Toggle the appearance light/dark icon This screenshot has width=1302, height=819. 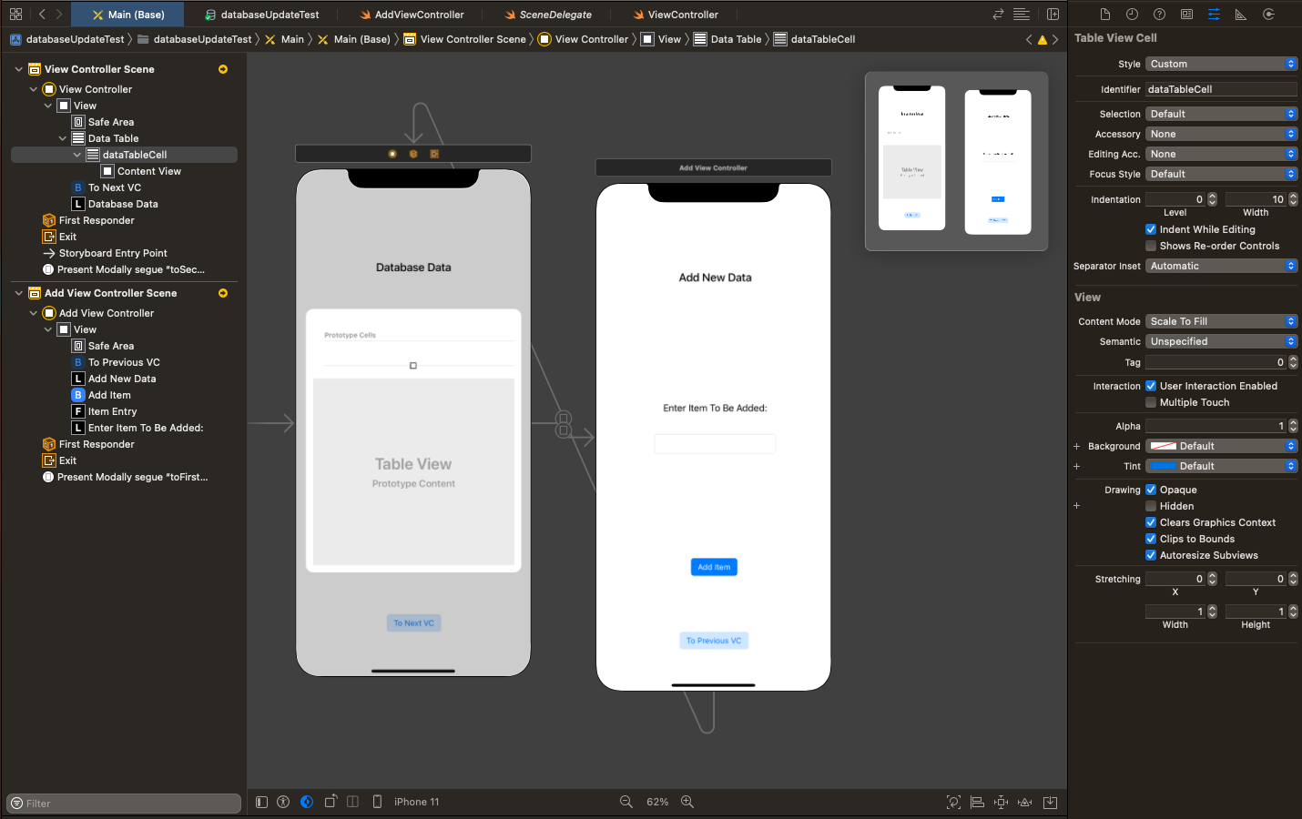tap(307, 802)
